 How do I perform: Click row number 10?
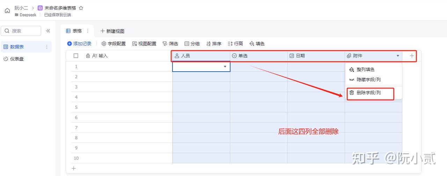coord(76,158)
